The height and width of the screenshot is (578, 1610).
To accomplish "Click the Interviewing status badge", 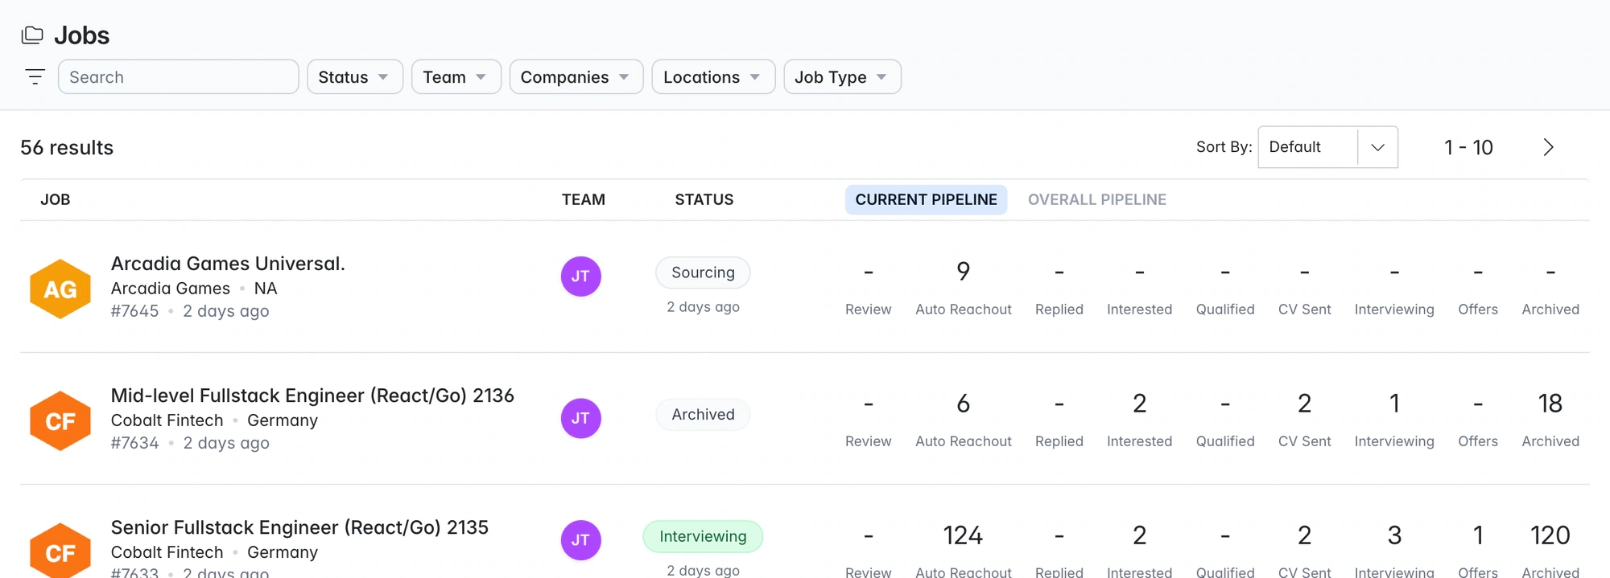I will click(703, 536).
